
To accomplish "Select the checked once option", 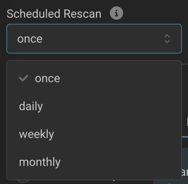I will pyautogui.click(x=94, y=78).
